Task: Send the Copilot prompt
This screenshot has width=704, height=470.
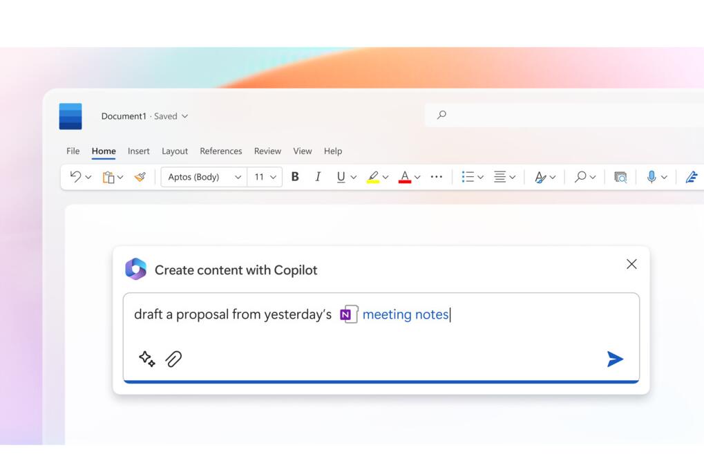Action: [615, 359]
